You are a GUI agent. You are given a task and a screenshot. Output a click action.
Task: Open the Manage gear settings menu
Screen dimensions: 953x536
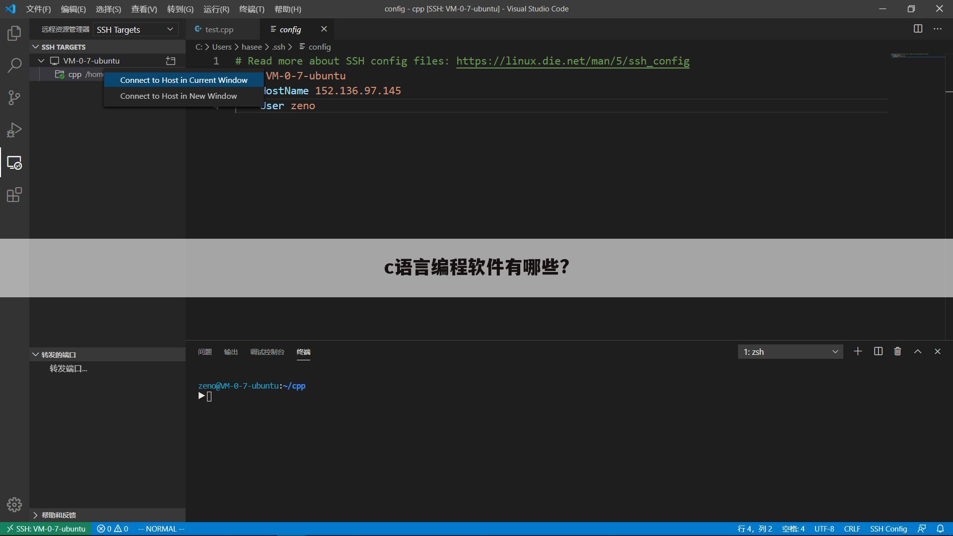point(14,505)
